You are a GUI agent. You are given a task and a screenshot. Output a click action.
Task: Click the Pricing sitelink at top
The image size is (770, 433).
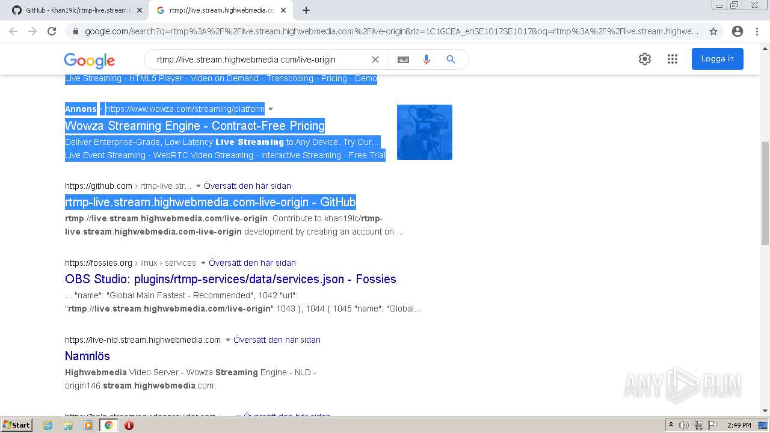334,78
